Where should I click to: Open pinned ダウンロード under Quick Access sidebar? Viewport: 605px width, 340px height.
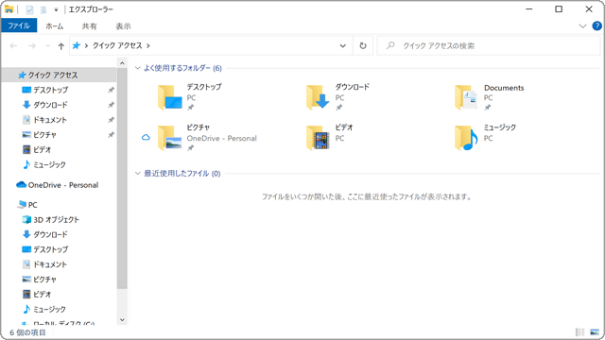pyautogui.click(x=50, y=105)
